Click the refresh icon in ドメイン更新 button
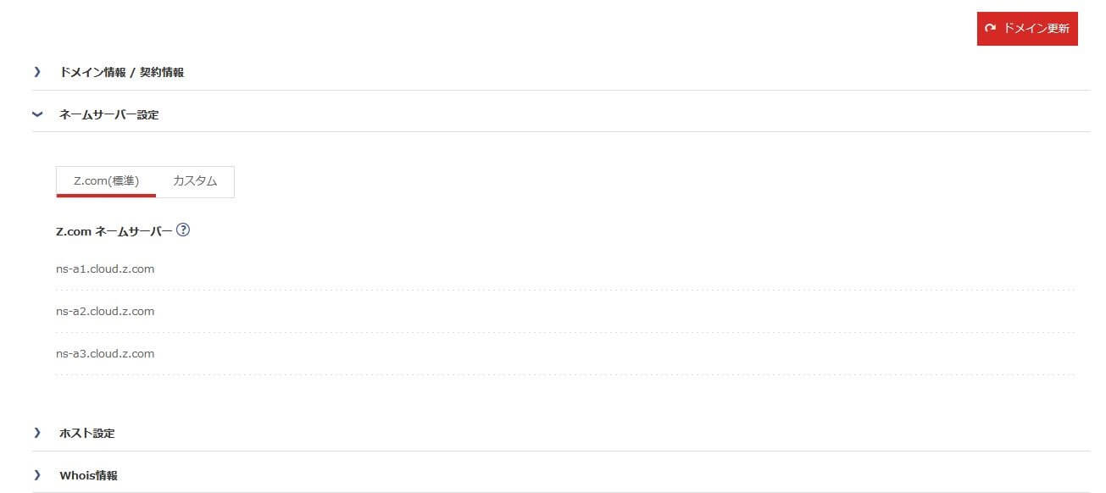This screenshot has width=1106, height=493. [x=990, y=28]
